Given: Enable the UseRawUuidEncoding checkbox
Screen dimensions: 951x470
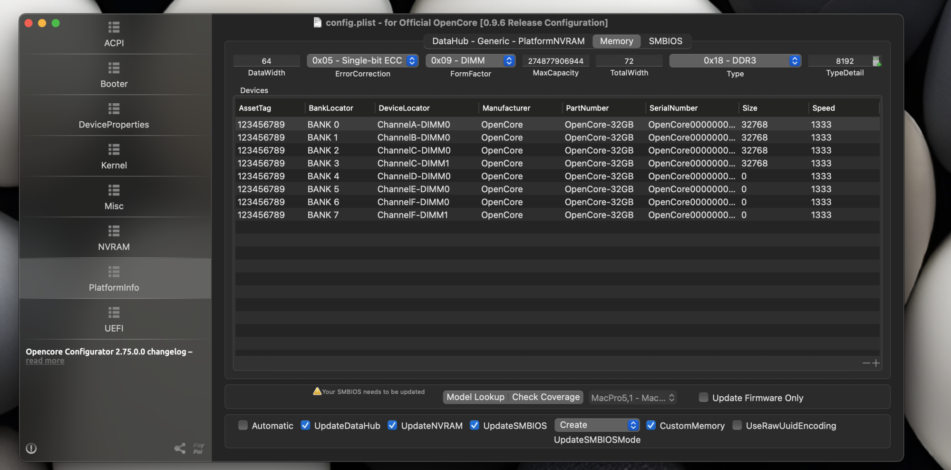Looking at the screenshot, I should click(x=737, y=425).
